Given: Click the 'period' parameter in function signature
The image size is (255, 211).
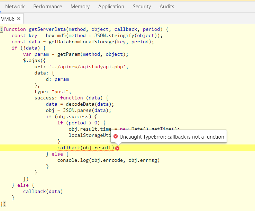Looking at the screenshot, I should click(152, 29).
